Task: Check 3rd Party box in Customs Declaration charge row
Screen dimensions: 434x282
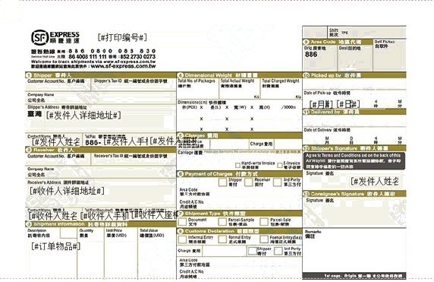Action: click(x=278, y=252)
